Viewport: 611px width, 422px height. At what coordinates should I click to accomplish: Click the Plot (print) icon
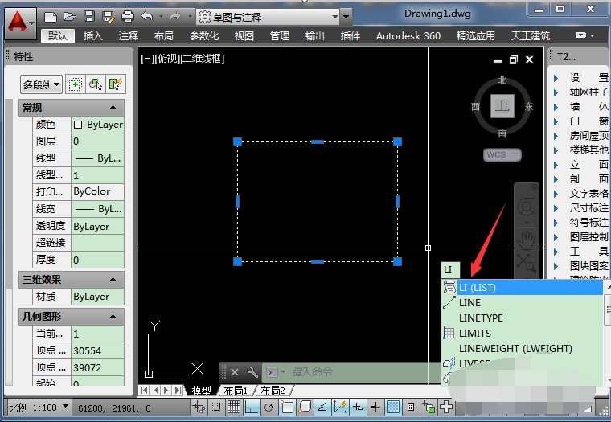127,16
